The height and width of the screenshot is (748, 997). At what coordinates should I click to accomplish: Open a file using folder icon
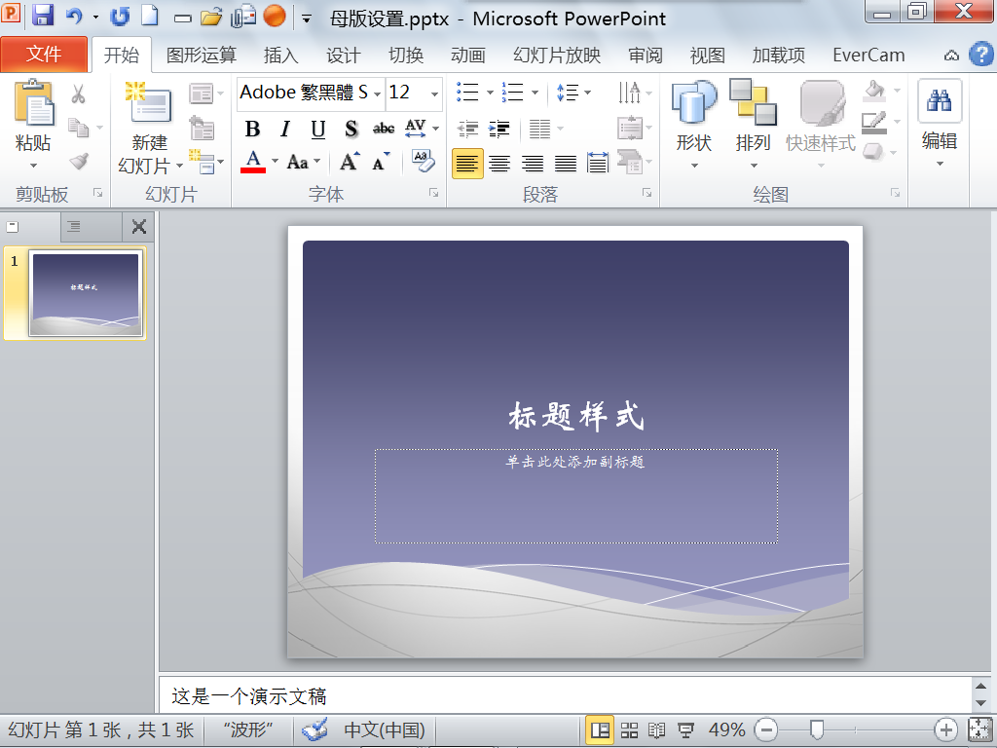click(211, 17)
